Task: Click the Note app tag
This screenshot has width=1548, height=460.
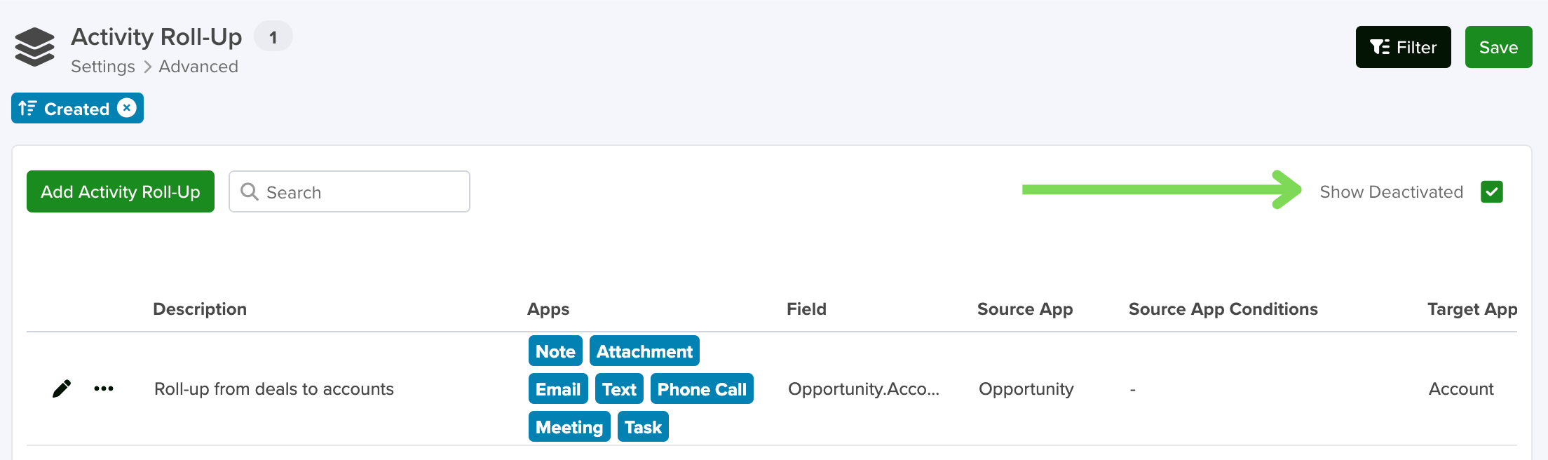Action: (555, 351)
